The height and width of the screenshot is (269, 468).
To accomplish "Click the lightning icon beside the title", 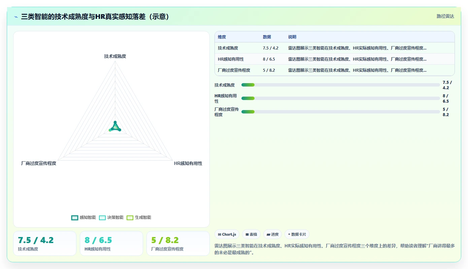I will (16, 17).
